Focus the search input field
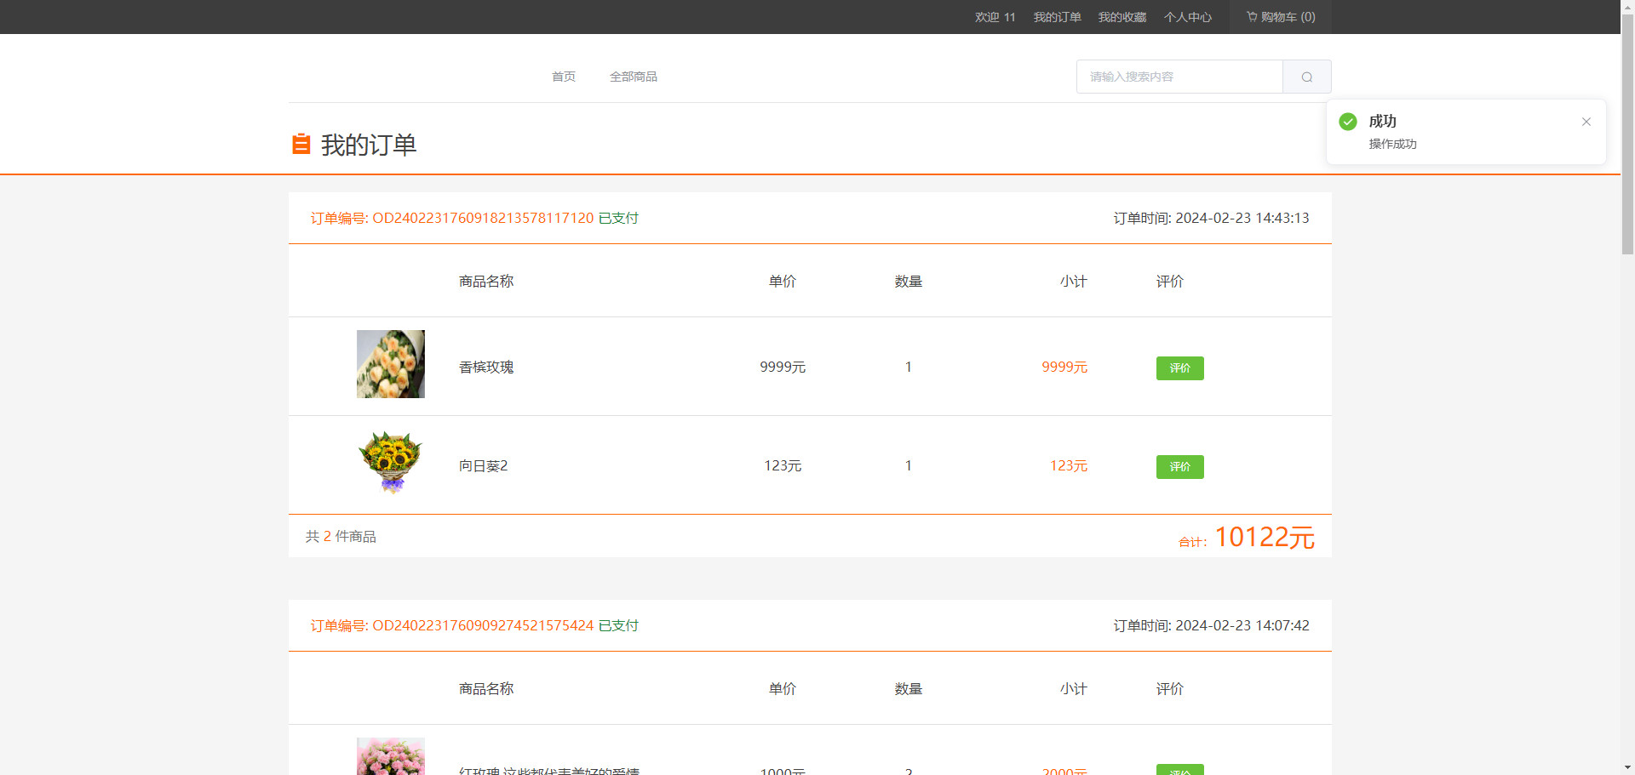 [1179, 77]
